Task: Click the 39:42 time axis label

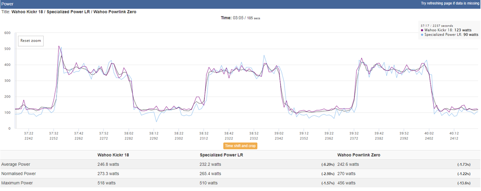Action: [x=379, y=133]
